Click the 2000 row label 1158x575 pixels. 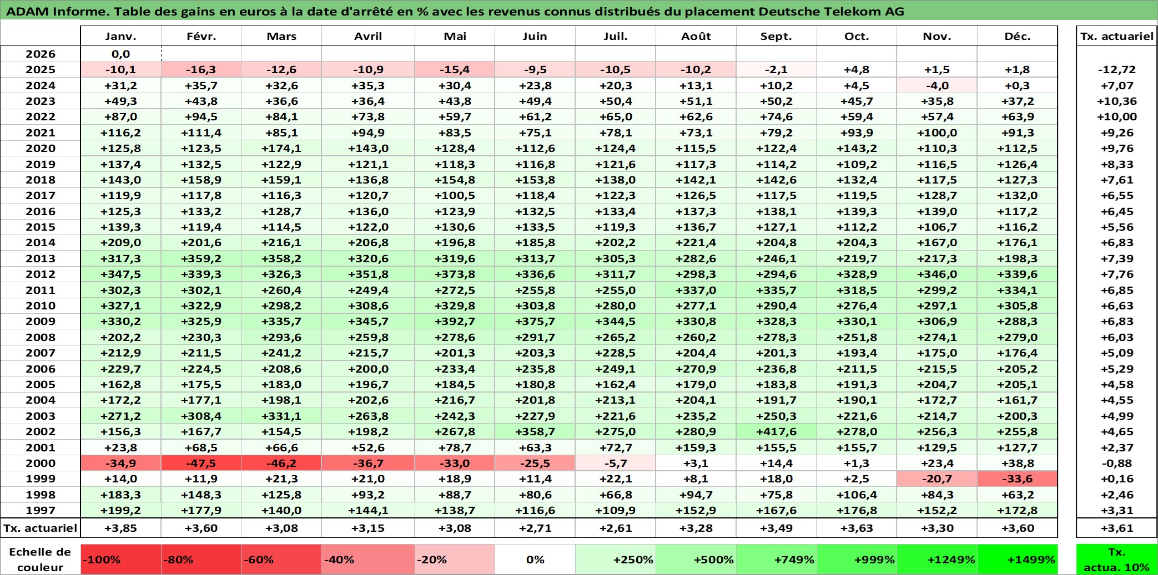(41, 463)
